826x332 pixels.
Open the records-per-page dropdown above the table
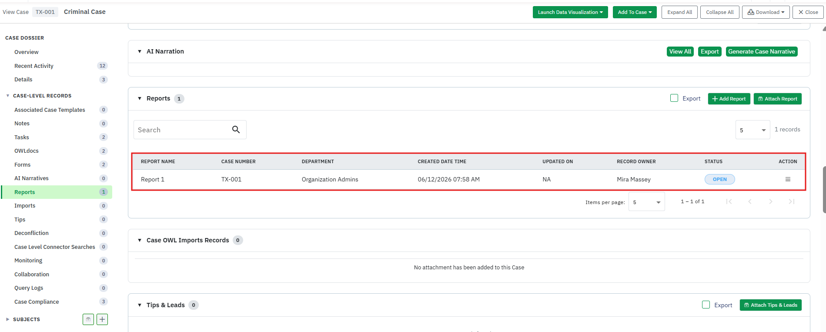[753, 130]
